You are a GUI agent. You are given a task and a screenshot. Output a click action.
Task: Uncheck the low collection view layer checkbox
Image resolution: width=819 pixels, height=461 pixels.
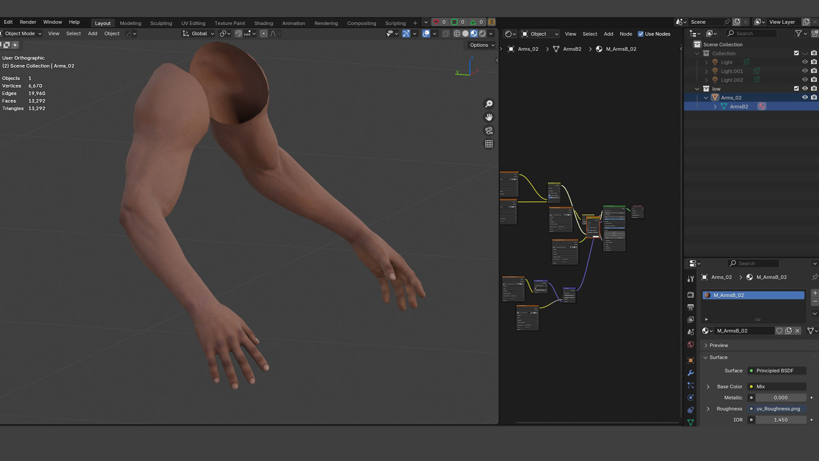tap(796, 88)
